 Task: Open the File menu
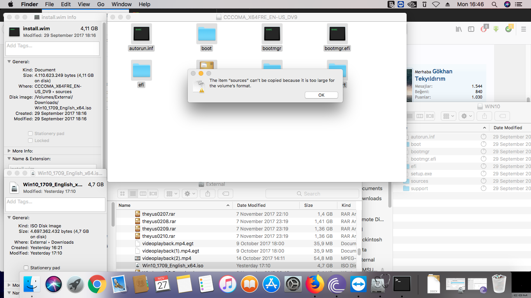(49, 4)
